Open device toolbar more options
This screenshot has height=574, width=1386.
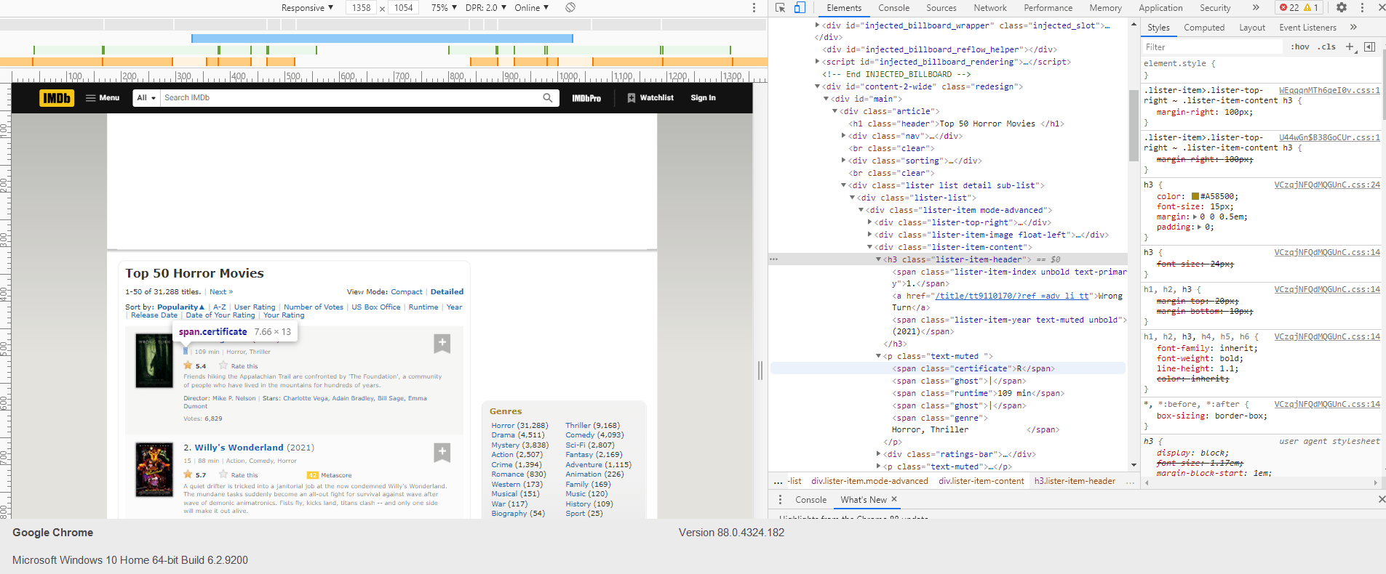click(x=754, y=8)
